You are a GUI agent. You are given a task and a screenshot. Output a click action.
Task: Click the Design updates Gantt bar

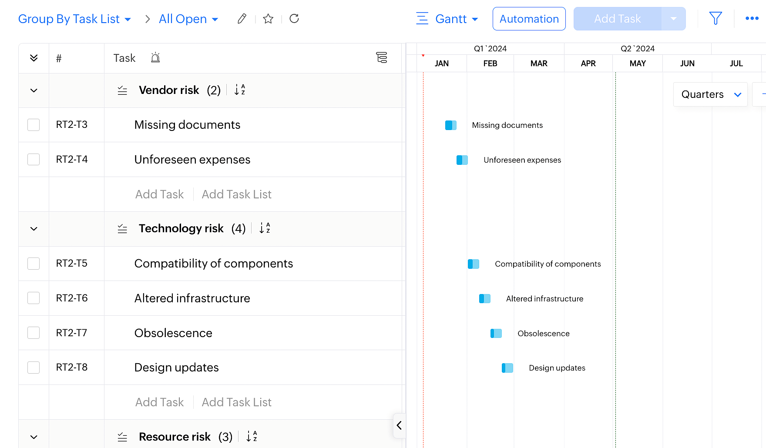[x=507, y=368]
